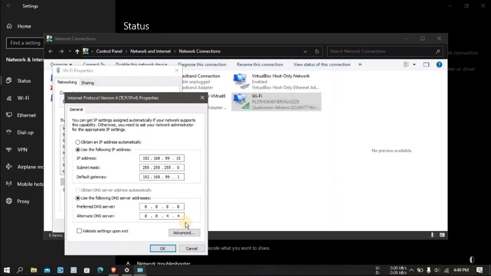Viewport: 491px width, 276px height.
Task: Select 'Use the following IP address' radio button
Action: pos(78,150)
